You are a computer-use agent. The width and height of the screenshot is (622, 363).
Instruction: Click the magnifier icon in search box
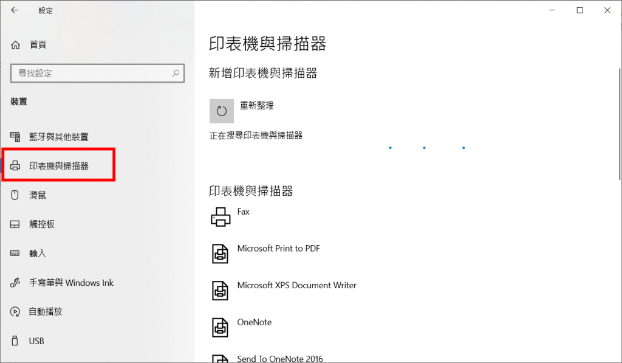click(x=176, y=73)
